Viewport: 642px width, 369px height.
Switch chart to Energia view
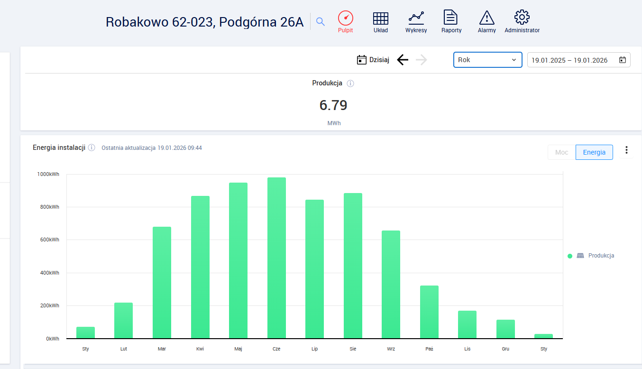pos(594,152)
